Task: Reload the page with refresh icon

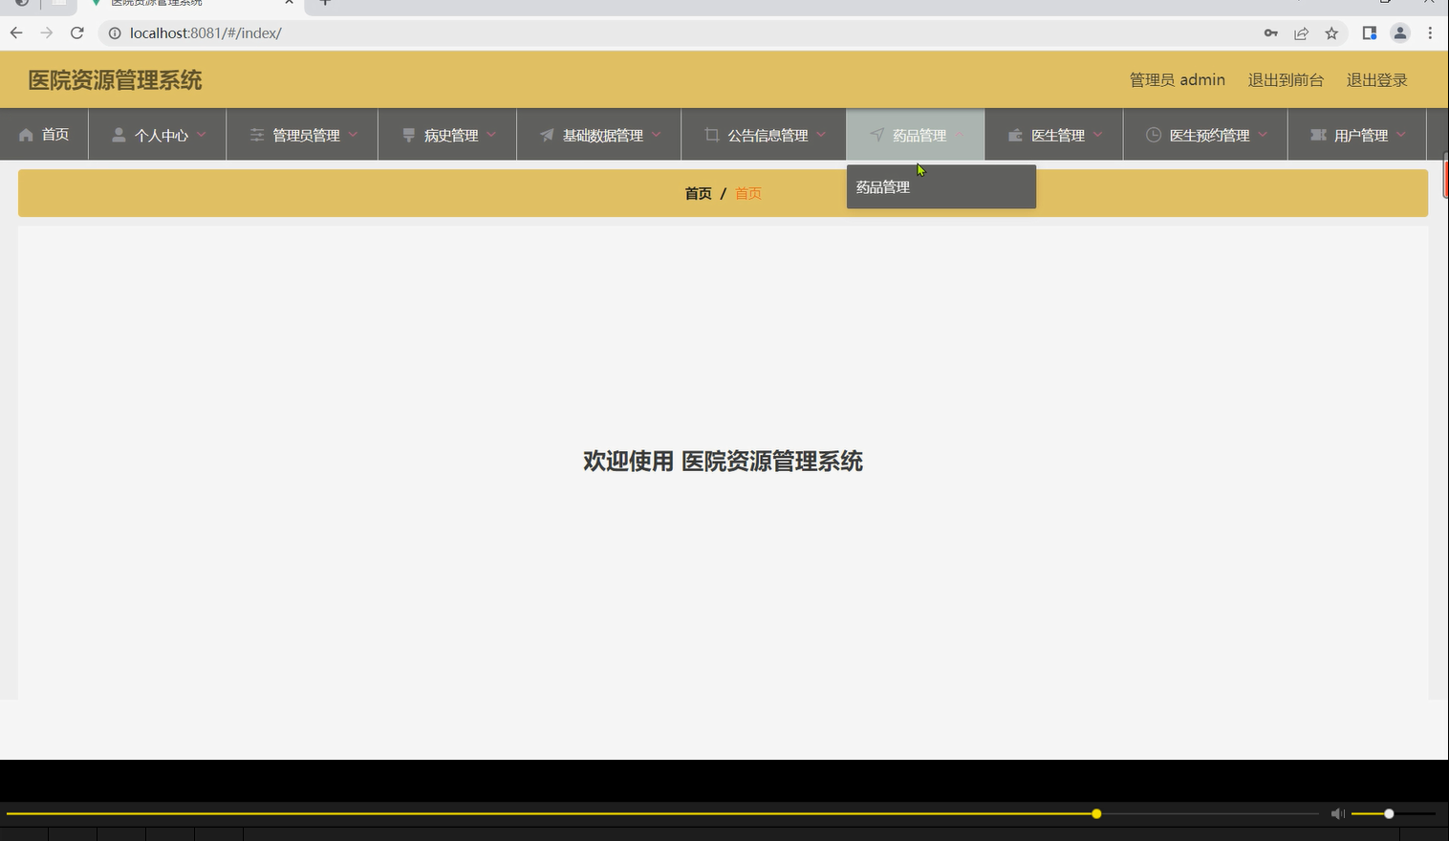Action: point(77,32)
